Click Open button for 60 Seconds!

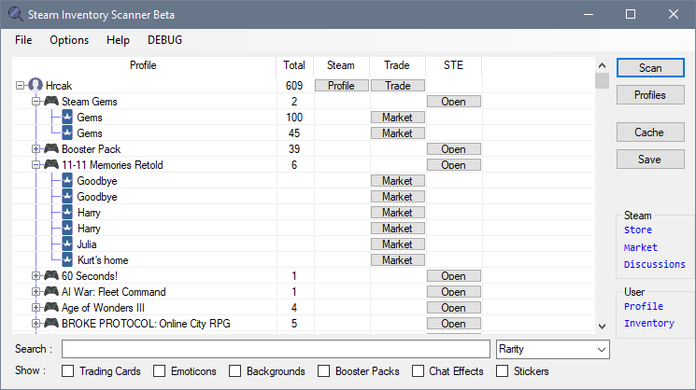(x=454, y=276)
